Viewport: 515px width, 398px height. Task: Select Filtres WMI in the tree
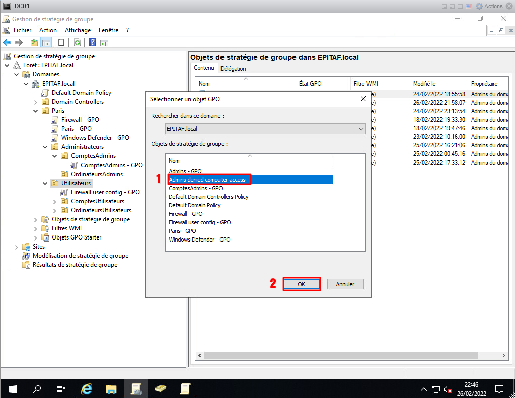66,228
